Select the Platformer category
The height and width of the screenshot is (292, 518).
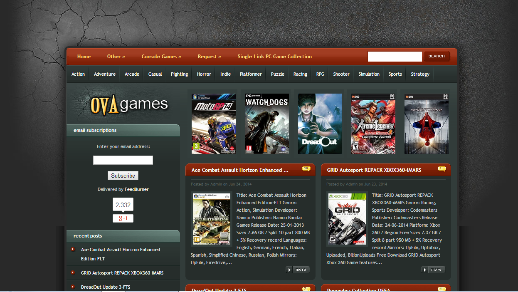(x=251, y=74)
